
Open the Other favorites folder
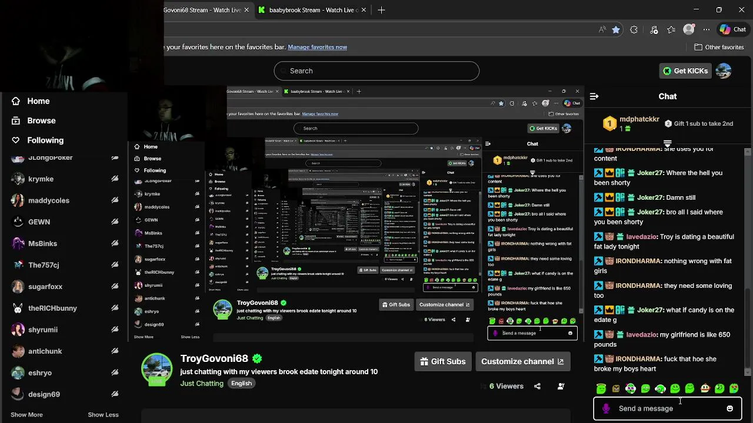pyautogui.click(x=719, y=47)
